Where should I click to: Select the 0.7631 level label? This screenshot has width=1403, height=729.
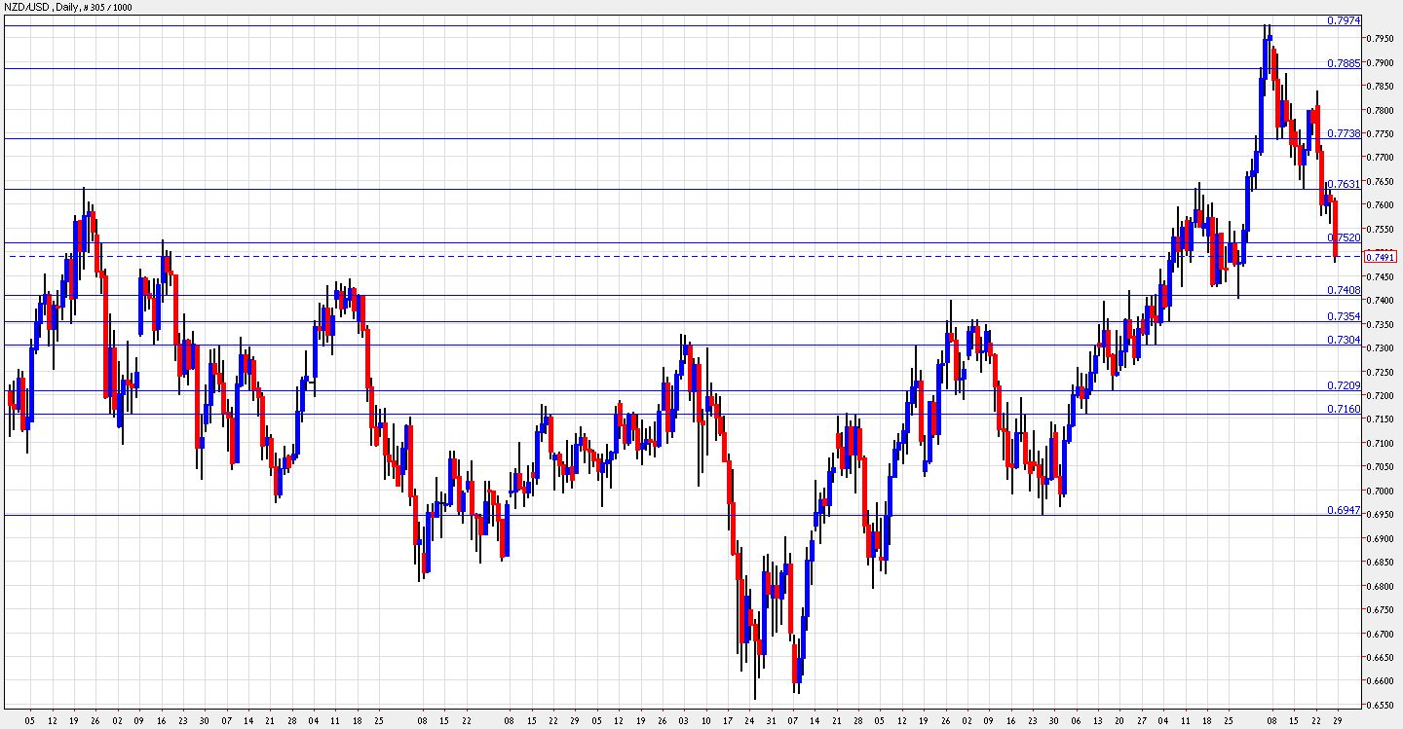coord(1344,184)
